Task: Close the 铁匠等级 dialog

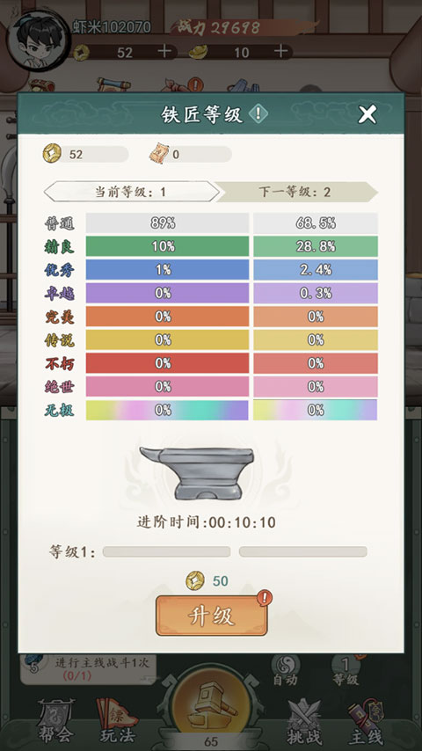Action: (367, 114)
